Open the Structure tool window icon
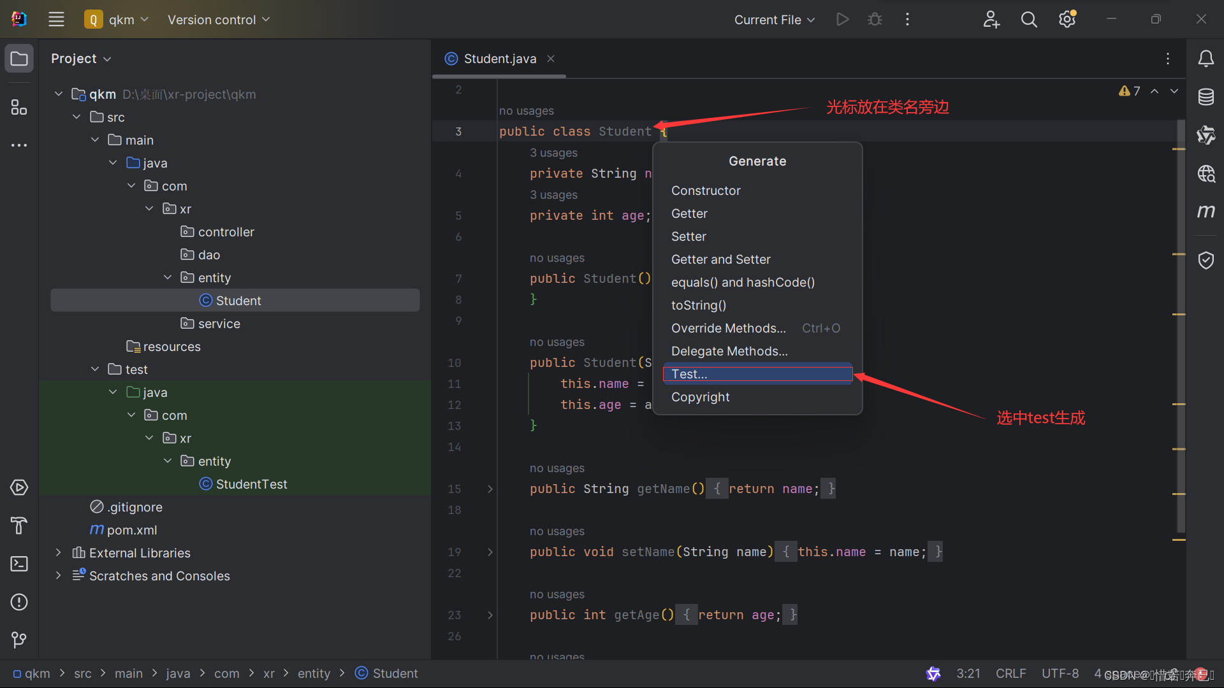Viewport: 1224px width, 688px height. coord(19,107)
